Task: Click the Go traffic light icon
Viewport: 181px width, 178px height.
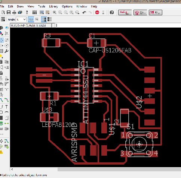Action: coord(103,12)
